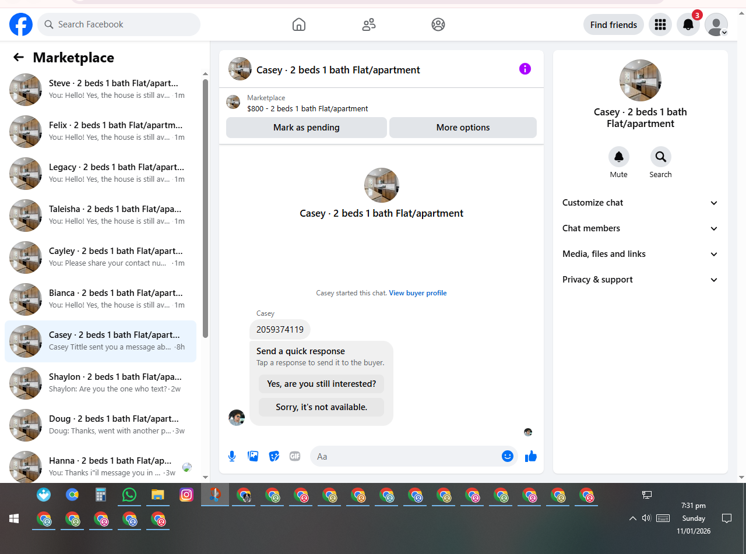
Task: Open Bianca's conversation in the chat list
Action: 100,299
